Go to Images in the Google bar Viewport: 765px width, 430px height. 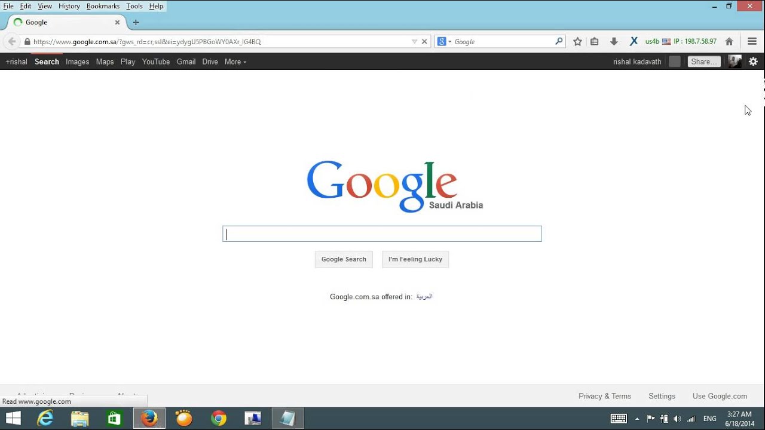pos(77,62)
